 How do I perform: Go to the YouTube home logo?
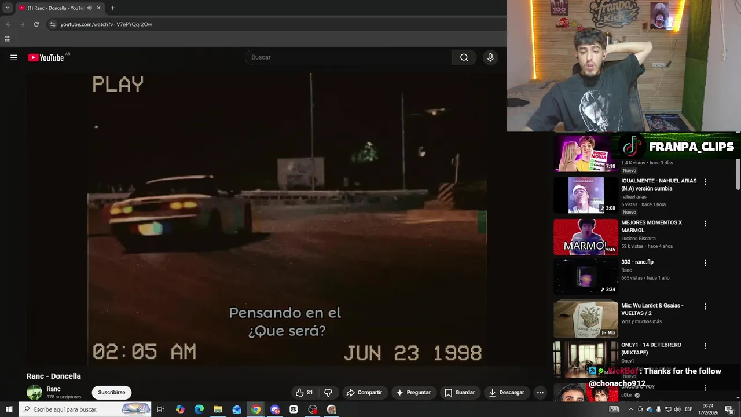click(x=46, y=57)
